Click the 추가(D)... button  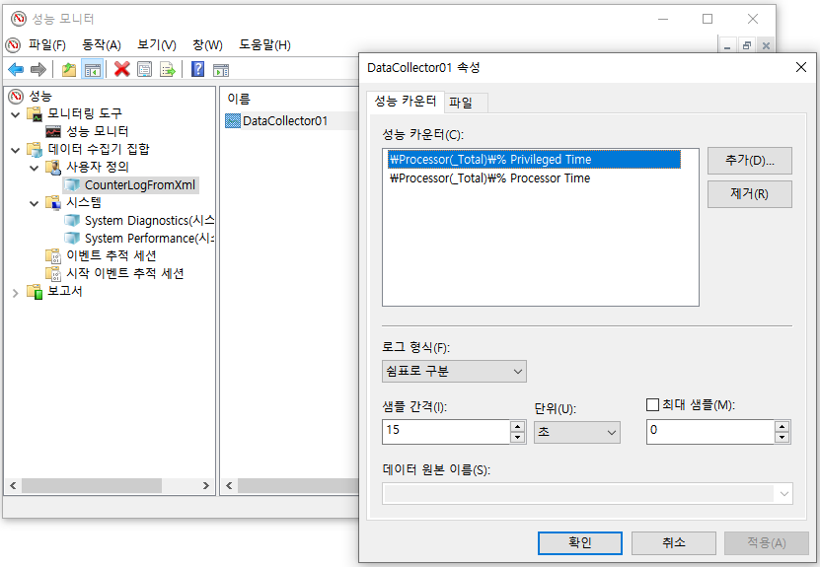(x=749, y=161)
